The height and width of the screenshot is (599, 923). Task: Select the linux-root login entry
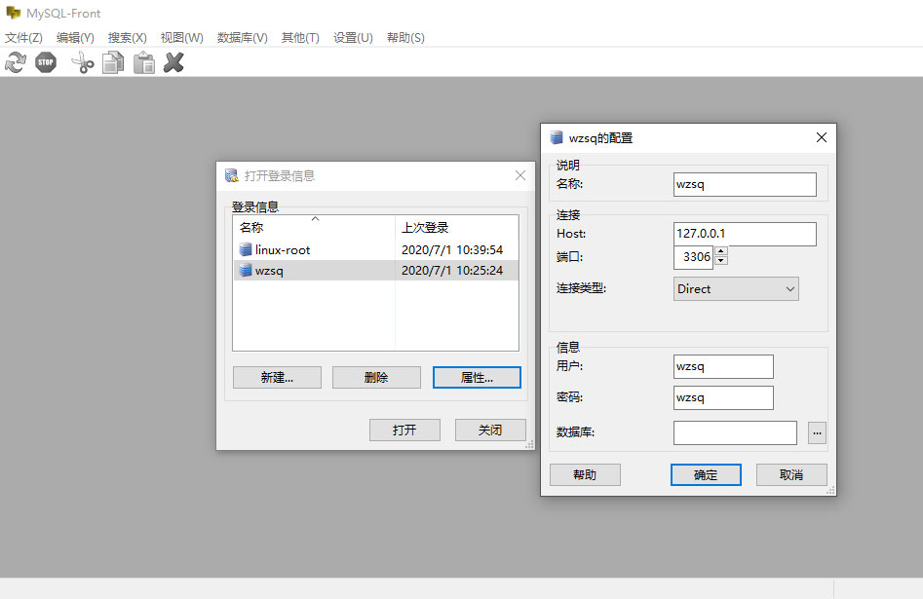click(x=375, y=249)
